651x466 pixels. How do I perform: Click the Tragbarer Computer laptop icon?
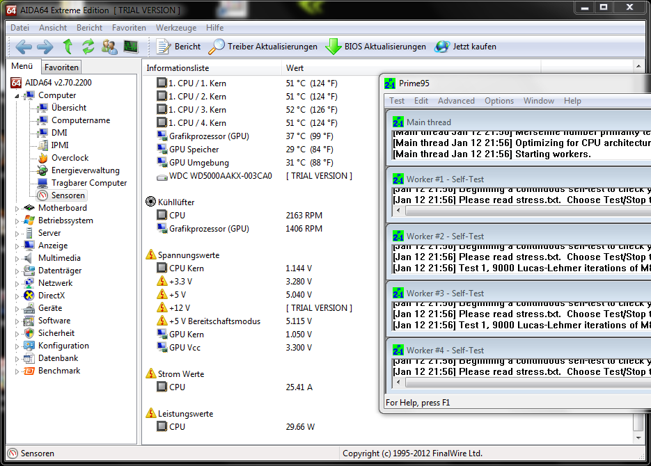coord(42,183)
